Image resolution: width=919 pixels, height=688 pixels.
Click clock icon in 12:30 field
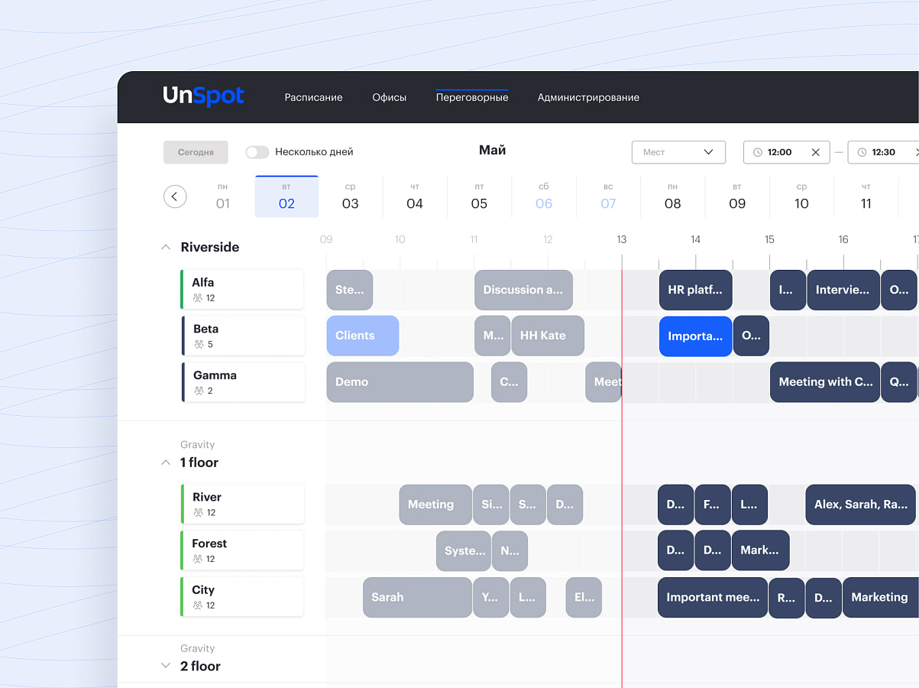click(862, 152)
